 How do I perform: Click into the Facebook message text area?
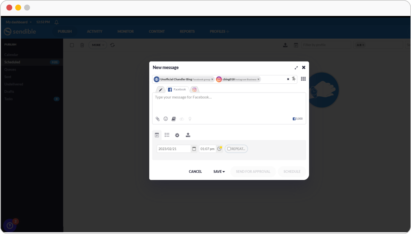[229, 103]
